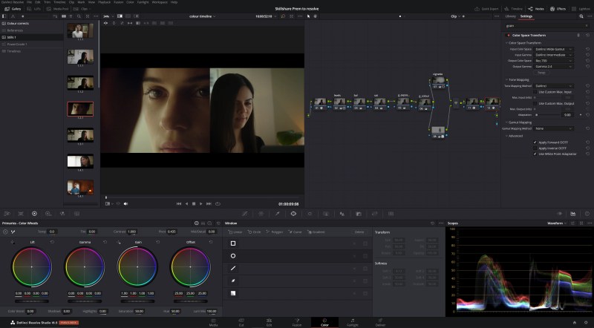The height and width of the screenshot is (328, 594).
Task: Open the Qualifier eyedropper palette
Action: (277, 214)
